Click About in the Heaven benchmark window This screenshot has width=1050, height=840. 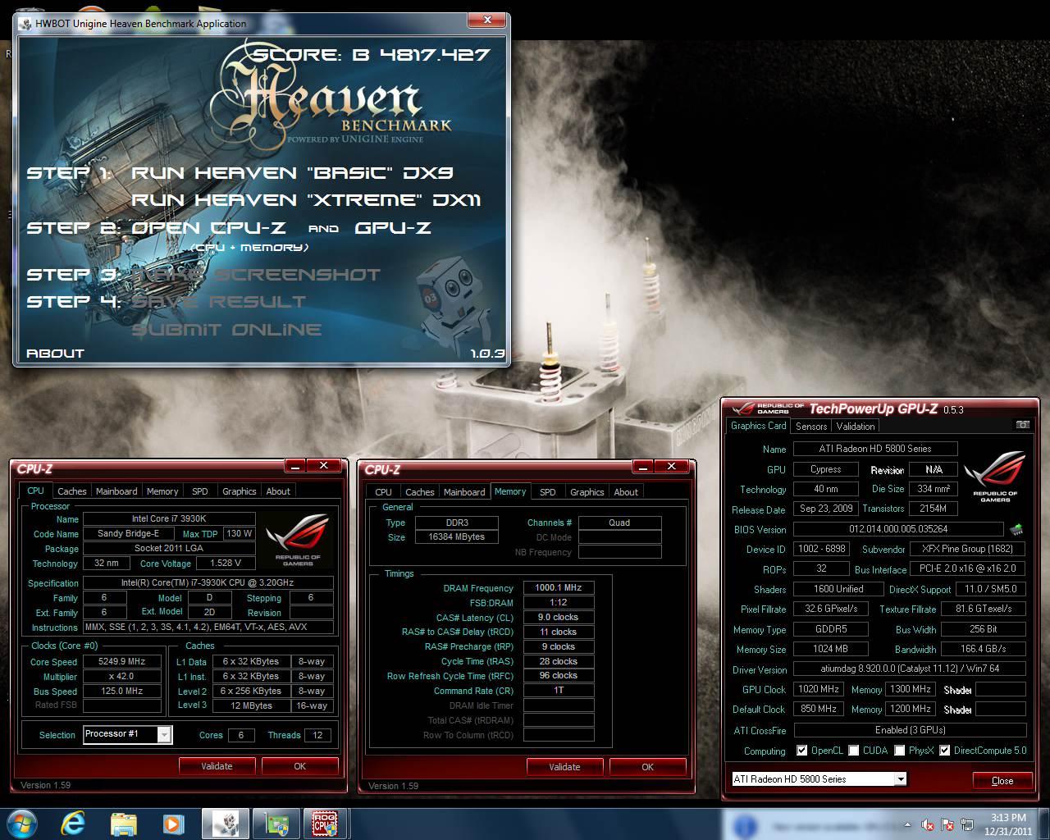click(55, 353)
